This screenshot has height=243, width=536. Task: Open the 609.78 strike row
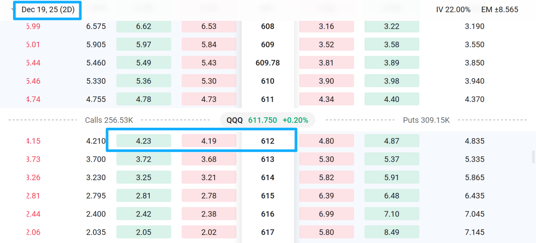pos(268,63)
